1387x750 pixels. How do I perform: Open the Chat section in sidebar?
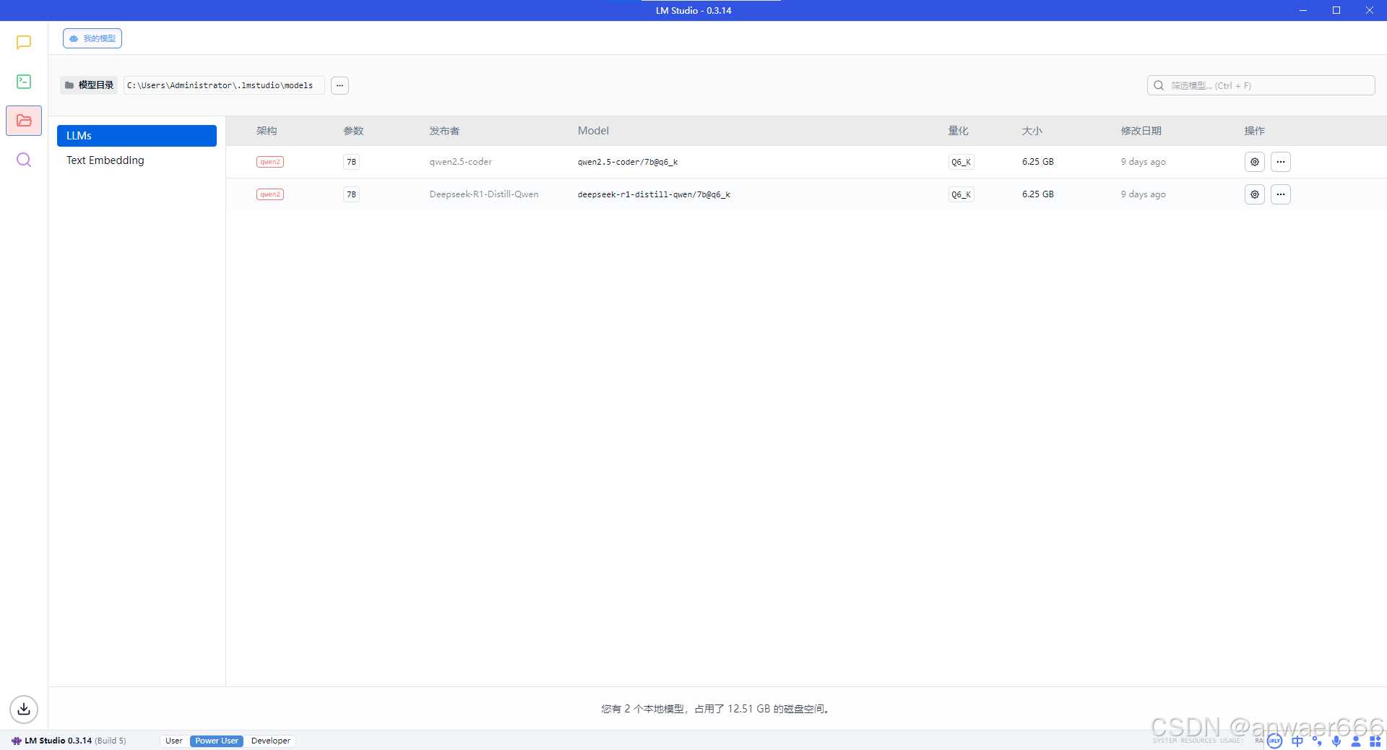coord(24,43)
